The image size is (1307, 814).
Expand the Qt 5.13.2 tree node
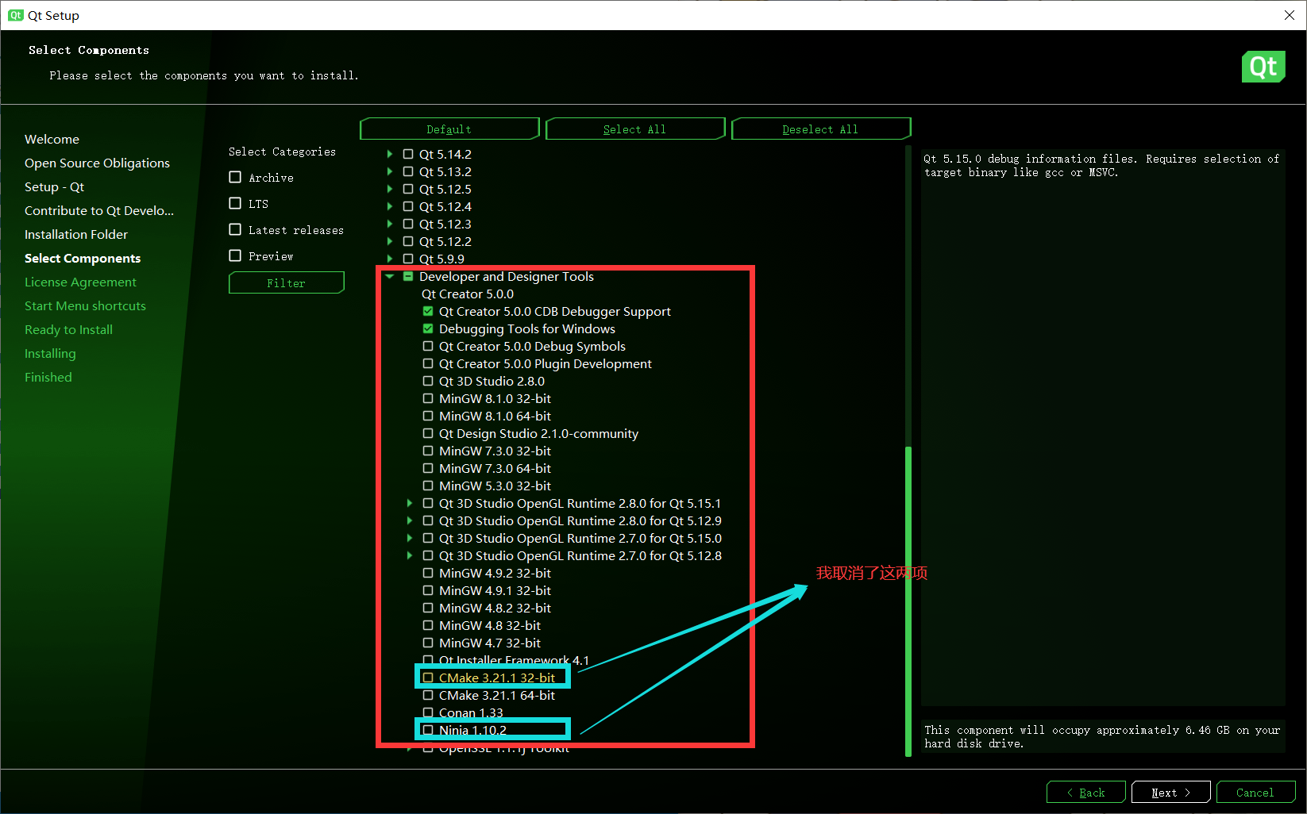click(x=389, y=171)
